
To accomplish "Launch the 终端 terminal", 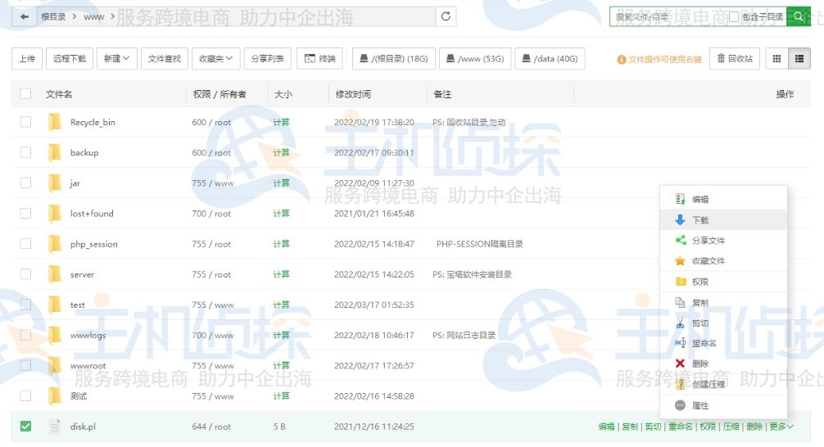I will tap(320, 59).
